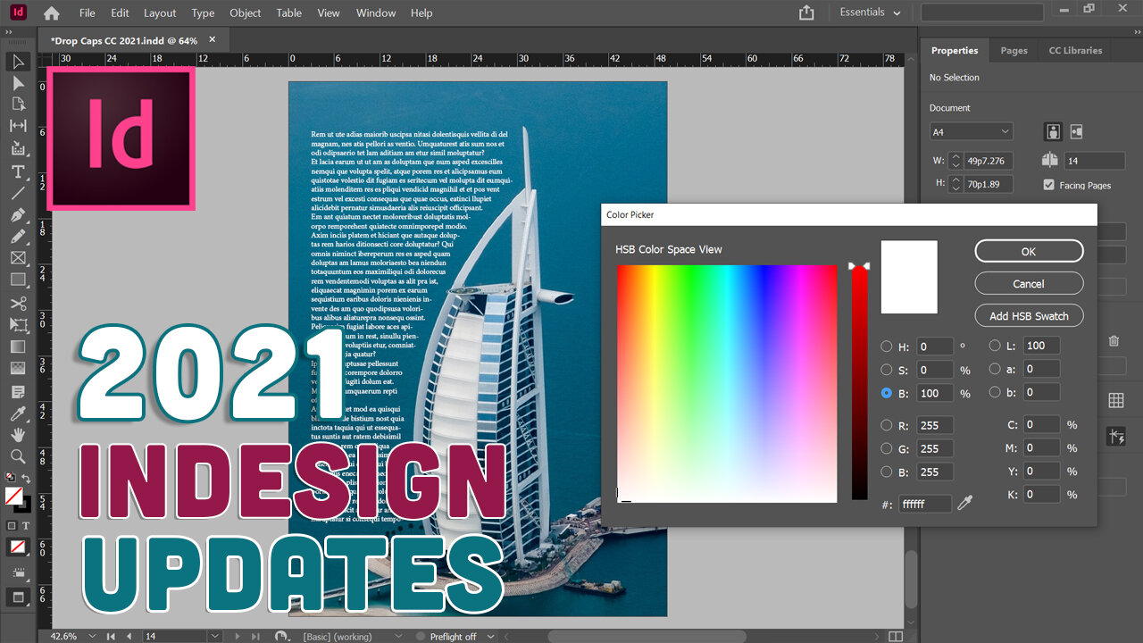Image resolution: width=1143 pixels, height=643 pixels.
Task: Click the document width stepper arrows
Action: 955,161
